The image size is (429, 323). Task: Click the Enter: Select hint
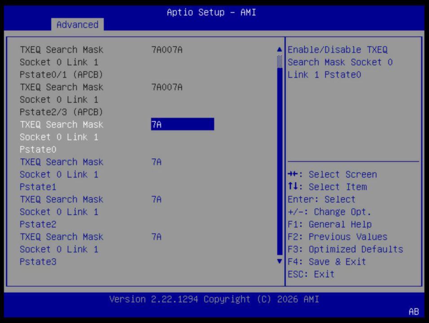321,199
